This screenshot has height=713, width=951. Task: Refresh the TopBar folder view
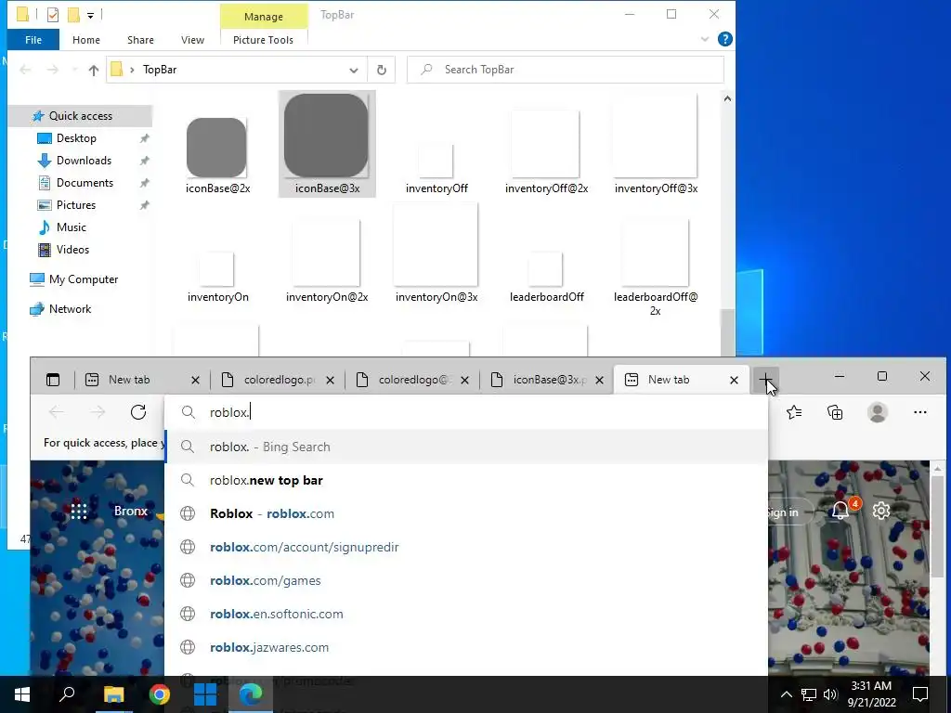pyautogui.click(x=382, y=70)
